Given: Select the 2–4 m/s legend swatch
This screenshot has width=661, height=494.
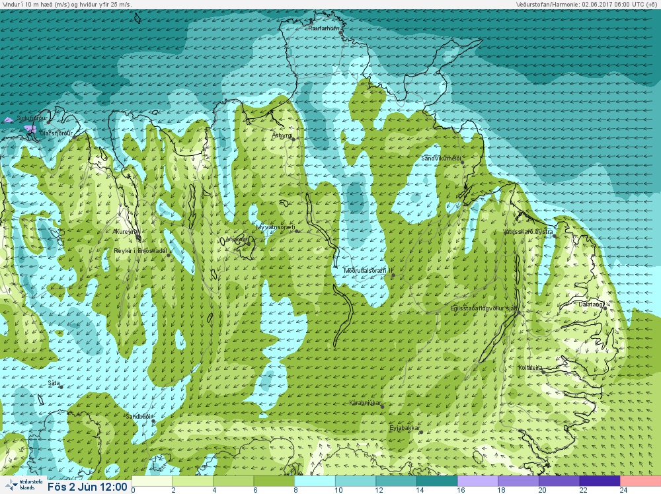Looking at the screenshot, I should click(x=192, y=481).
